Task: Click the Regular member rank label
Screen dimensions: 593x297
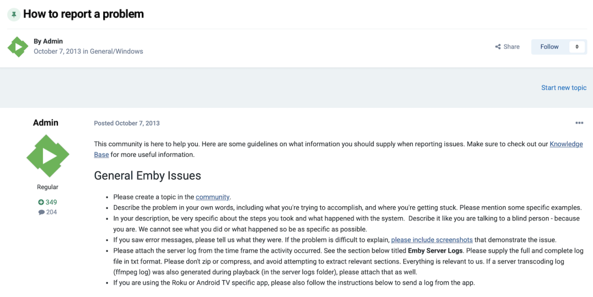Action: pyautogui.click(x=47, y=187)
